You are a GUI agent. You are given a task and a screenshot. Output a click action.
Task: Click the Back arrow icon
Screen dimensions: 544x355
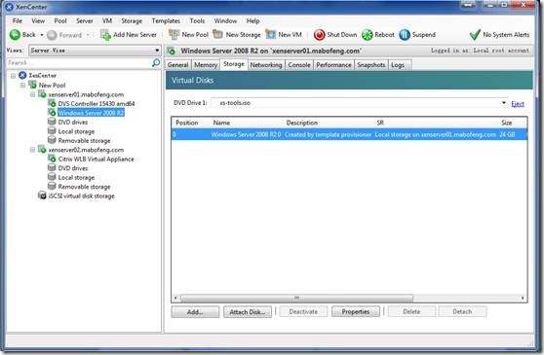pos(15,35)
